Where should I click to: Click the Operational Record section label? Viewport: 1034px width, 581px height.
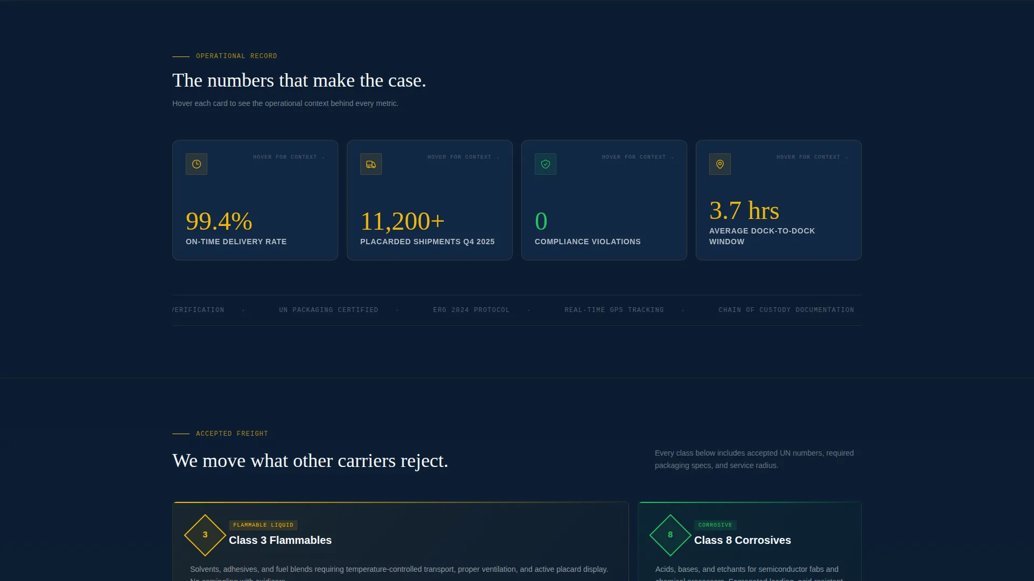pos(236,56)
